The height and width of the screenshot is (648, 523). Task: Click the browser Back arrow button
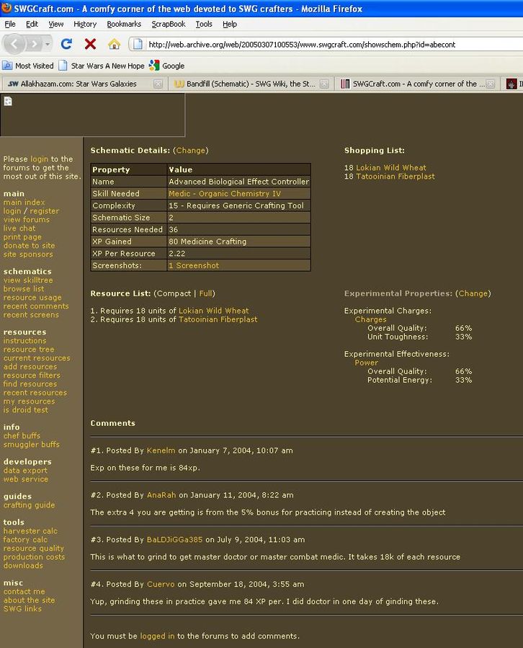coord(15,44)
